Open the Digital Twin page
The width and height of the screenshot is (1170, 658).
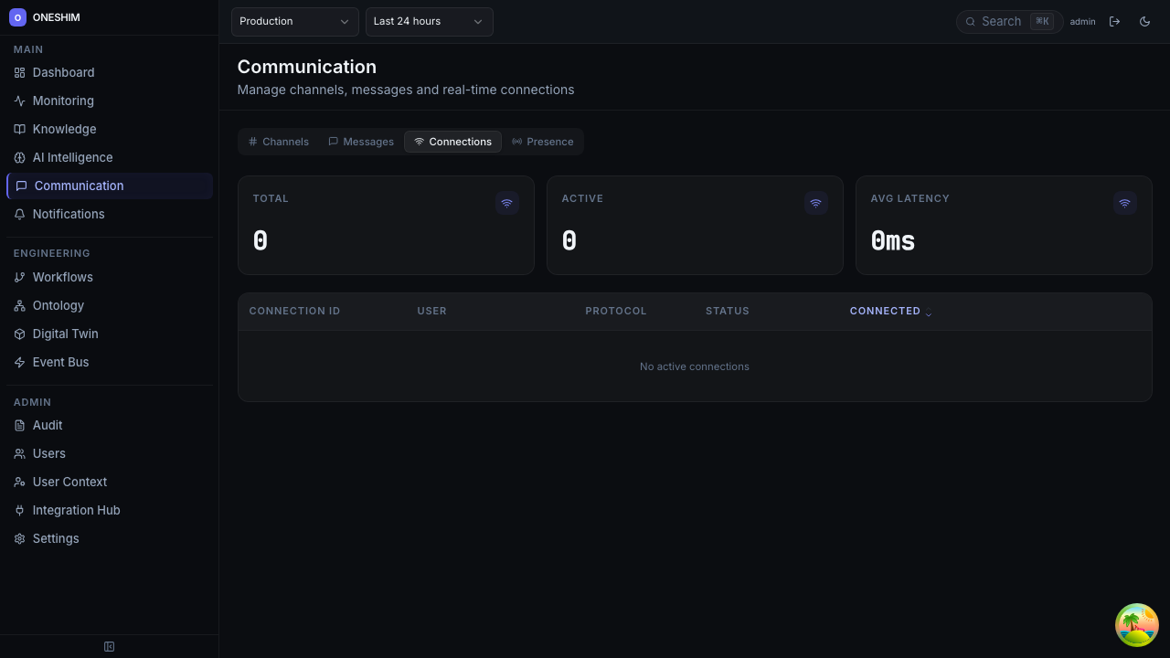65,334
